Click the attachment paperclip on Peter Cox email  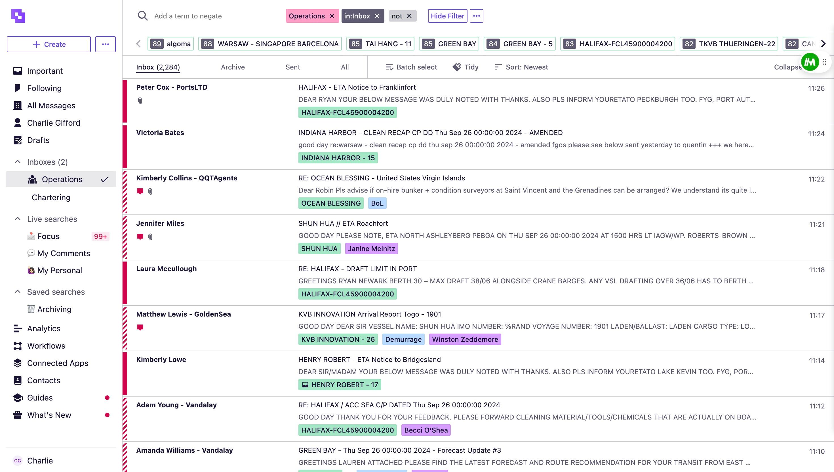[x=140, y=101]
